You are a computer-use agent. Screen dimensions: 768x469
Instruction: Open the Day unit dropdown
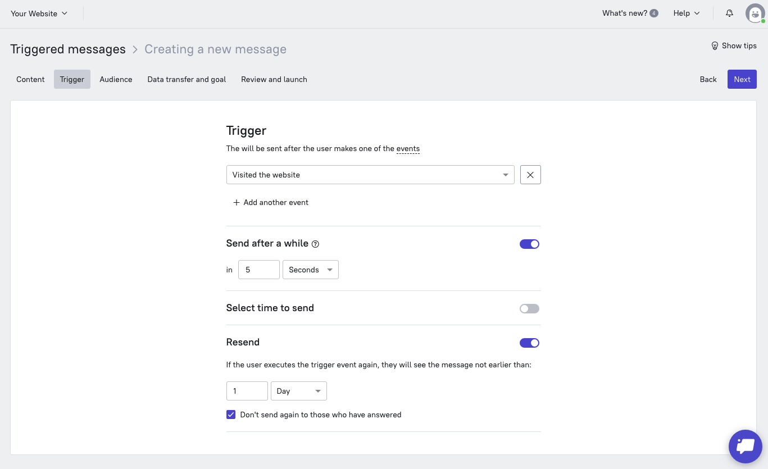pyautogui.click(x=299, y=391)
